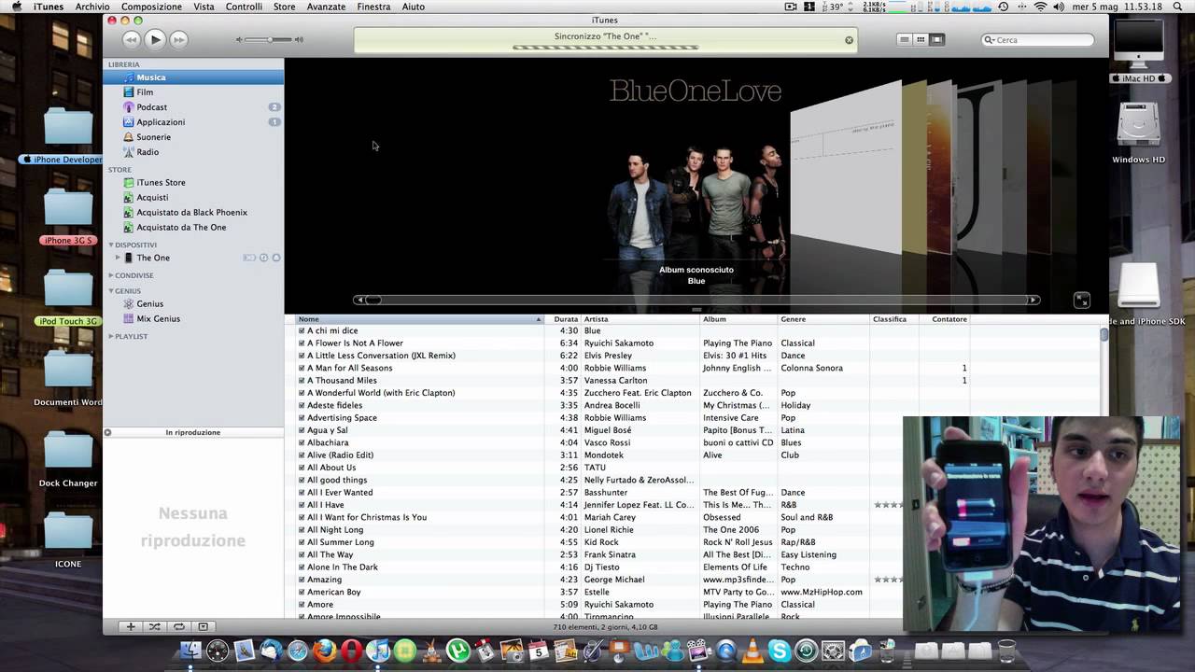Open the Finestra menu
The image size is (1195, 672).
[x=373, y=7]
